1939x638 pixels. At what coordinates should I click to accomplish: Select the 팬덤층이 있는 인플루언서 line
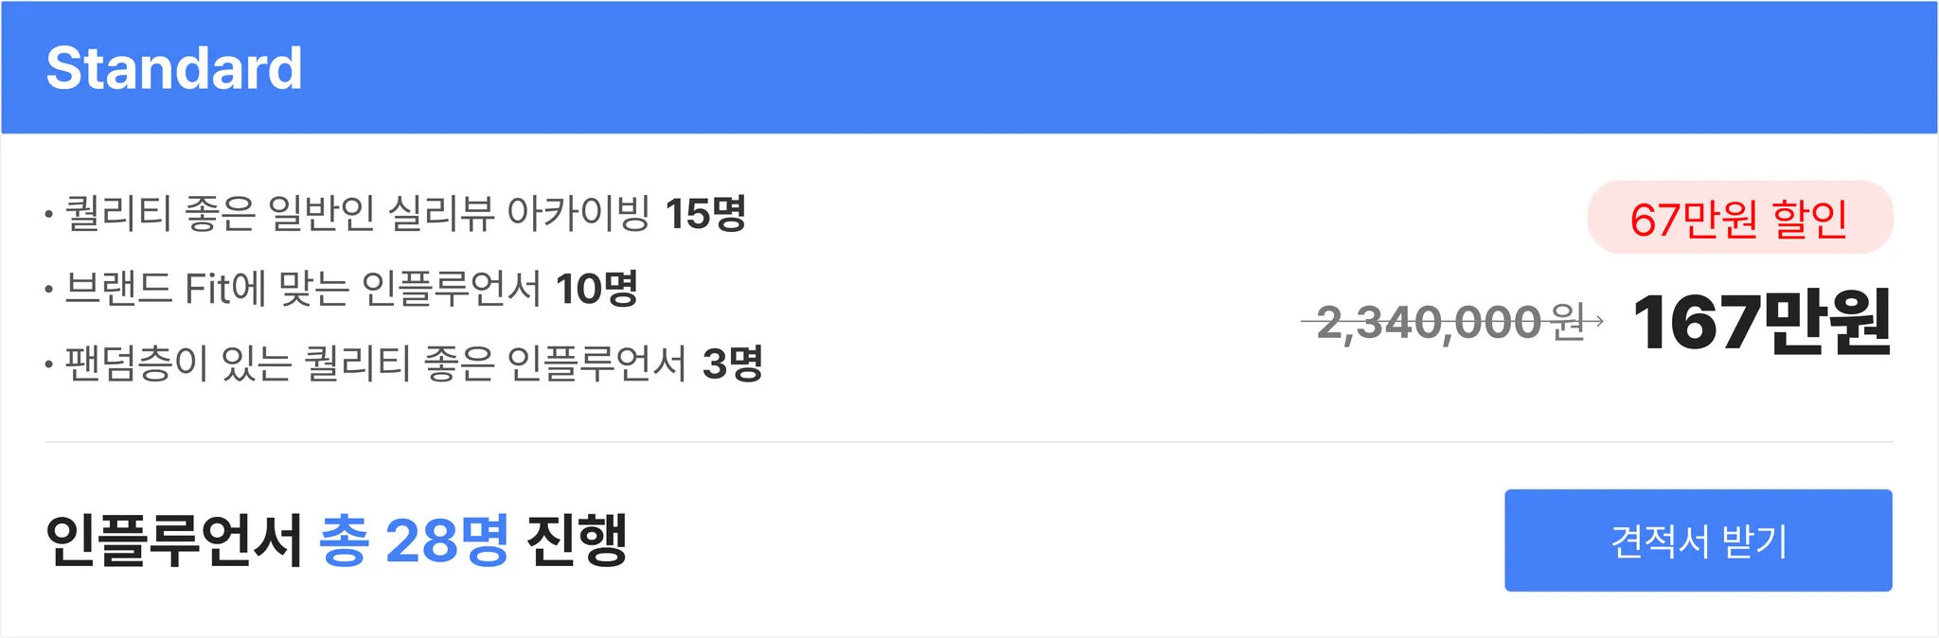403,363
